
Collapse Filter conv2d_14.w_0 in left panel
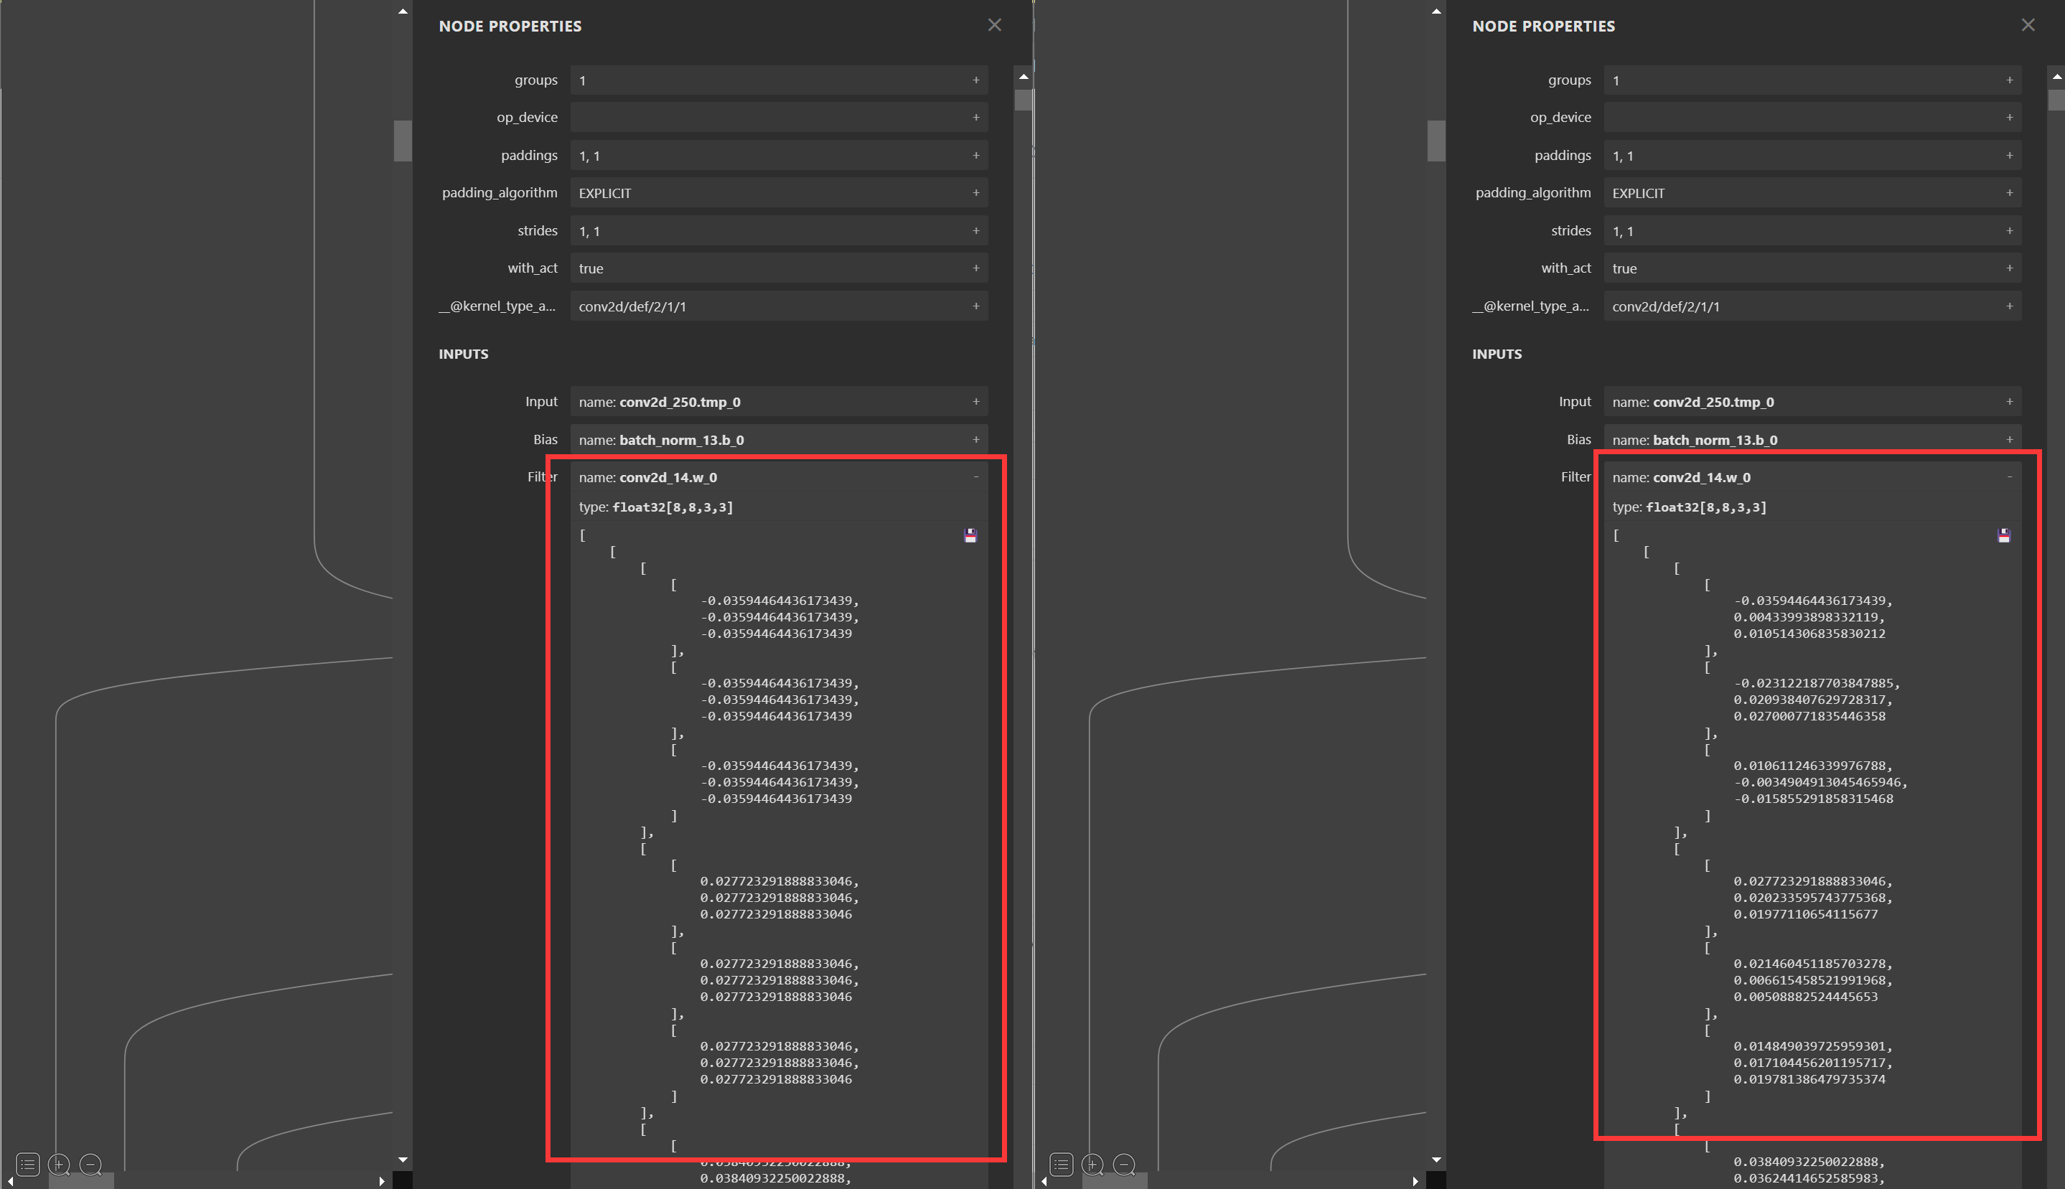click(x=975, y=477)
